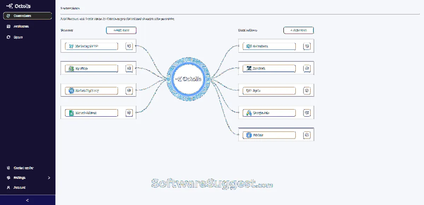Open settings gear for second source
Image resolution: width=424 pixels, height=205 pixels.
[x=129, y=68]
